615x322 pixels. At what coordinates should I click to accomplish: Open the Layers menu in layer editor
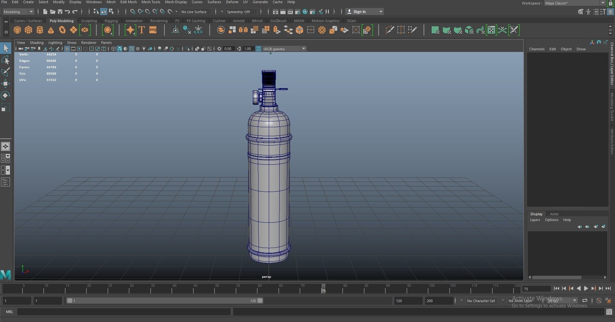tap(535, 220)
